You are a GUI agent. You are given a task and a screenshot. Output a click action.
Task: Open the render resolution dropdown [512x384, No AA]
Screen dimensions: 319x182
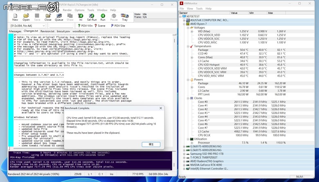click(x=28, y=26)
